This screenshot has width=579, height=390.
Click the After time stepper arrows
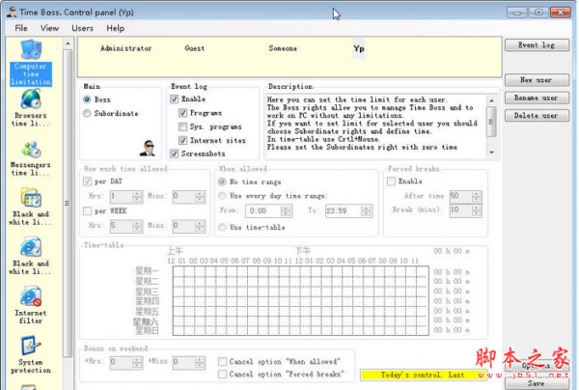477,196
